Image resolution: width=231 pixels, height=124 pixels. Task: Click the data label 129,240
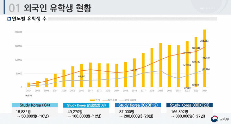tap(196, 62)
